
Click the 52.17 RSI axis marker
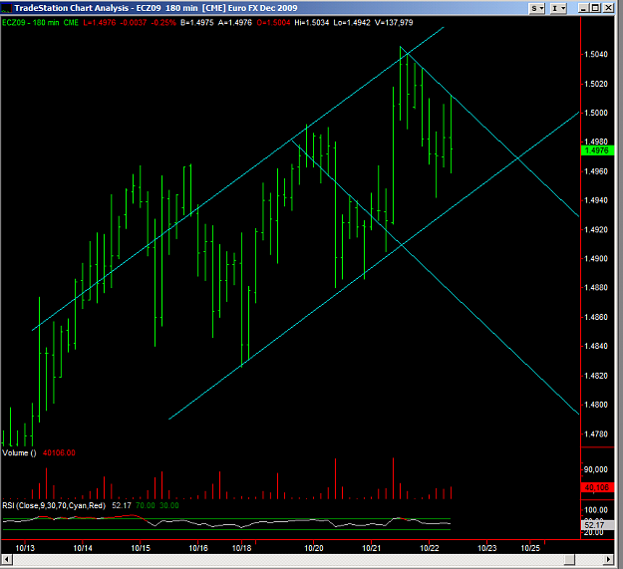pos(597,525)
